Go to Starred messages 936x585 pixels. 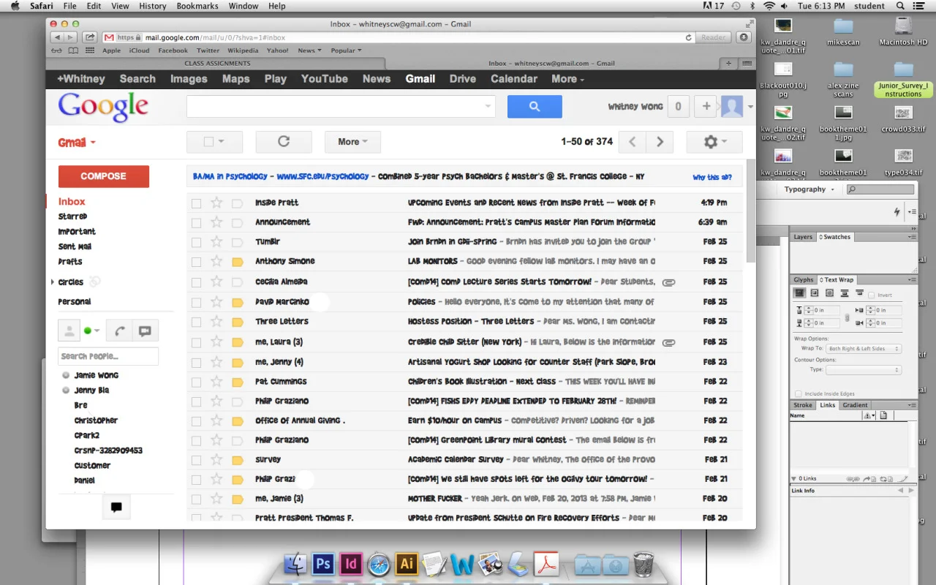pos(72,216)
